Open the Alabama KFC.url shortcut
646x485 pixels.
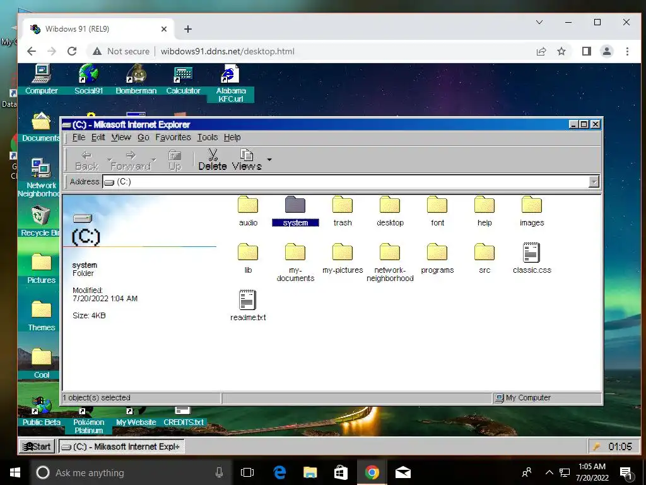(231, 83)
